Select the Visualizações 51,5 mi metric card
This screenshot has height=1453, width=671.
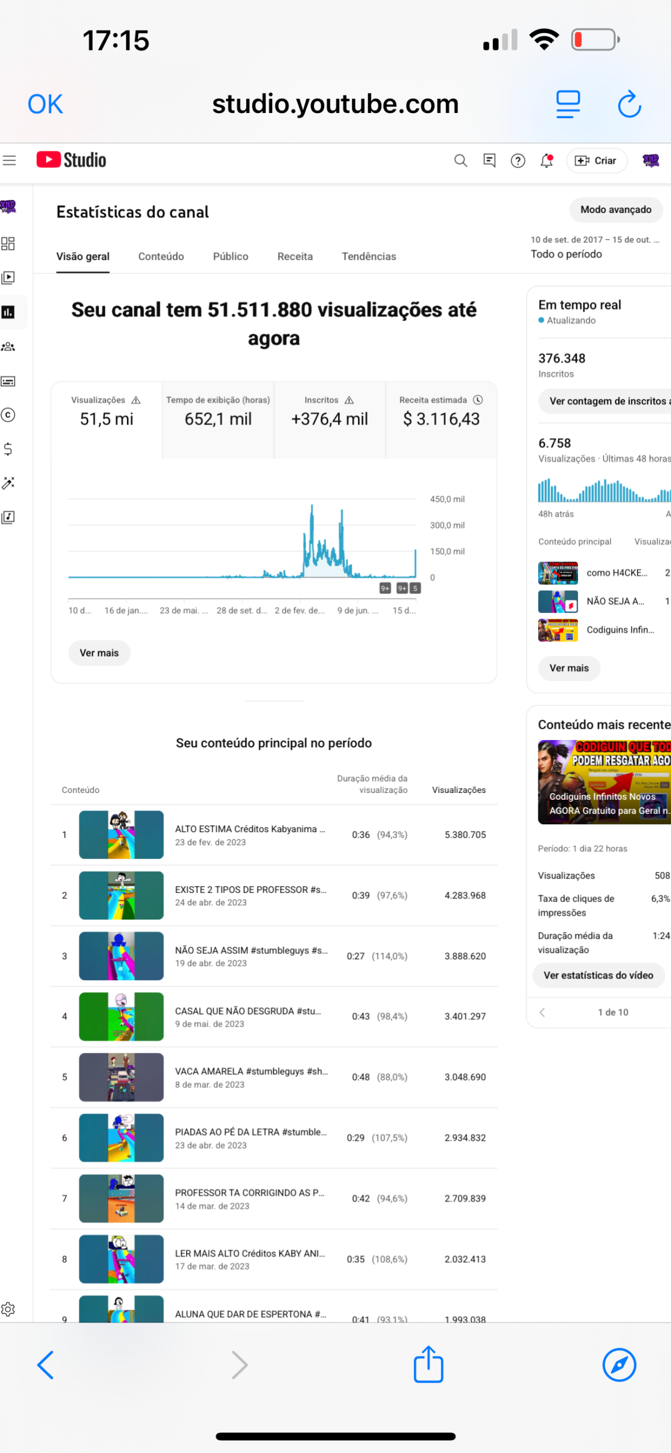click(107, 420)
